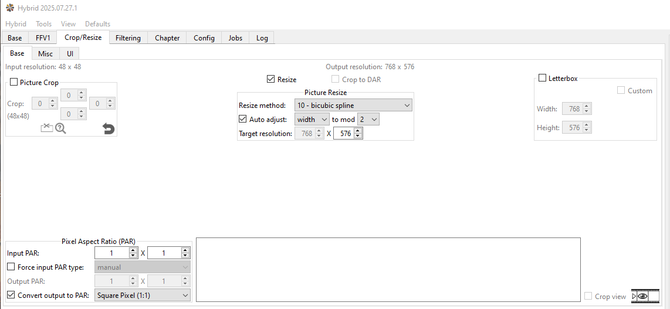Click the magnifier crop detection icon
This screenshot has height=309, width=670.
tap(60, 128)
